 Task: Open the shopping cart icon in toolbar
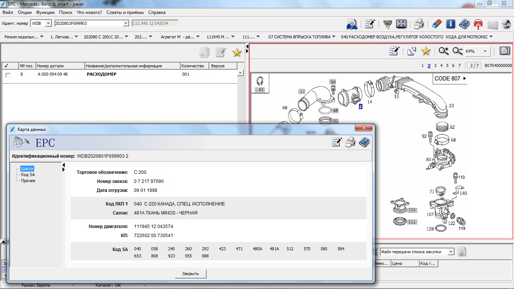387,24
